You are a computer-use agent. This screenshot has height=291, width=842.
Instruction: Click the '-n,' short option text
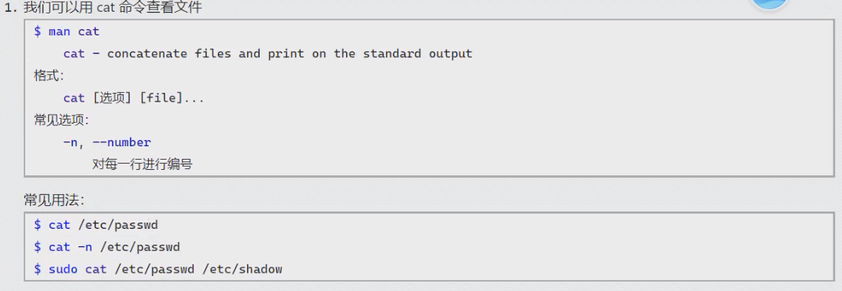pyautogui.click(x=73, y=142)
